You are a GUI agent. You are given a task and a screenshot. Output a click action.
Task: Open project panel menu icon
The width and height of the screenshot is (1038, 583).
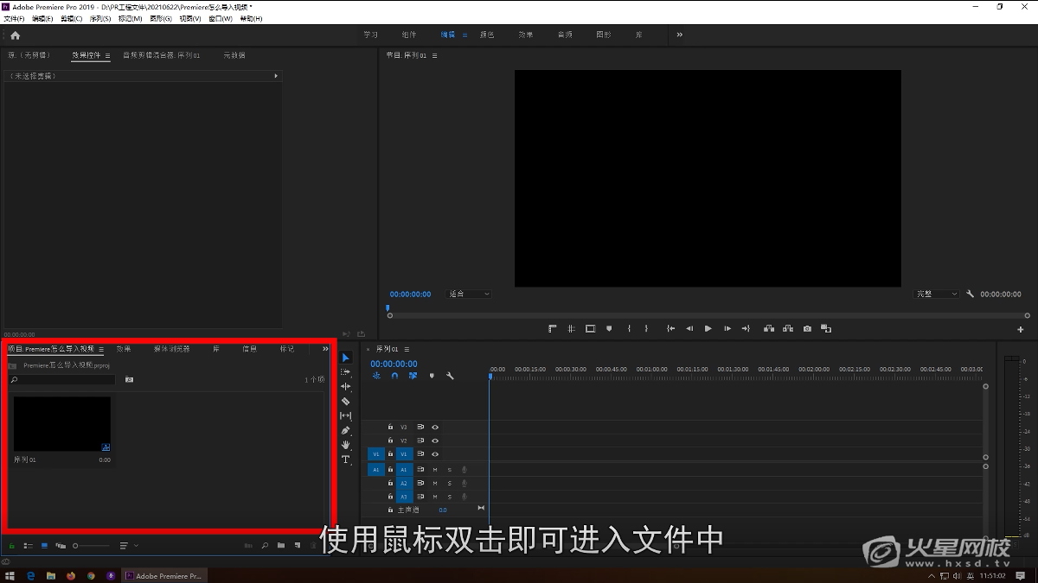(x=101, y=350)
